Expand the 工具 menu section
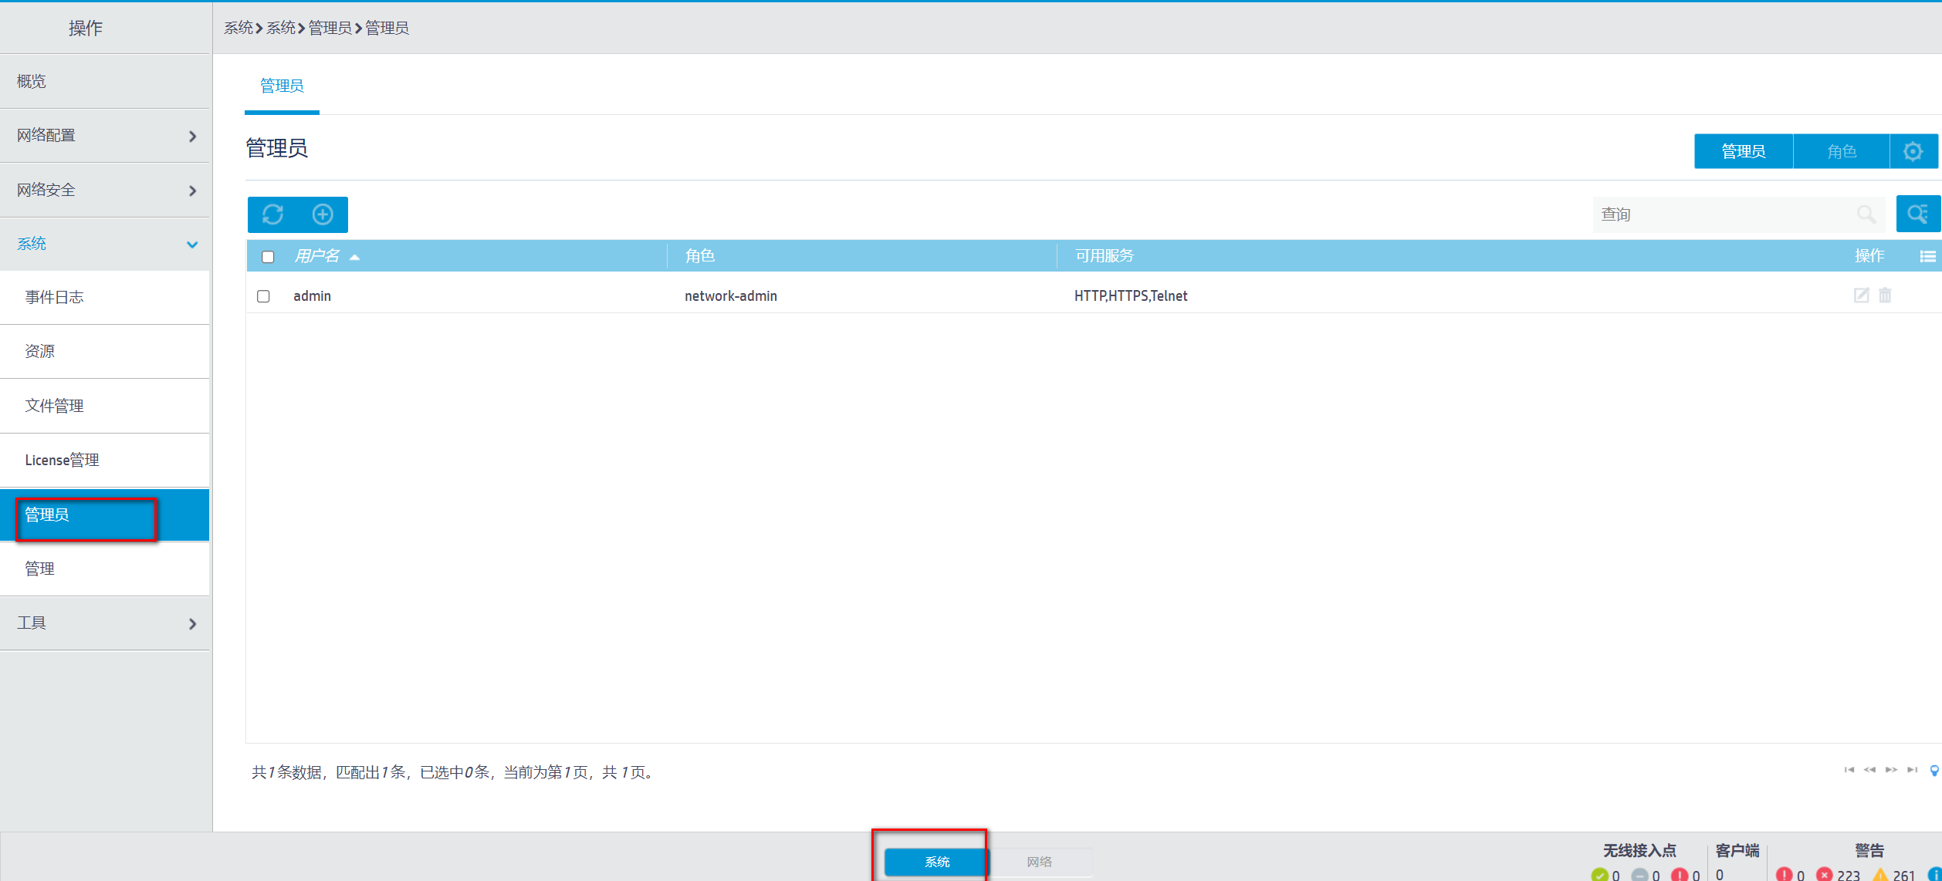1942x881 pixels. click(105, 623)
